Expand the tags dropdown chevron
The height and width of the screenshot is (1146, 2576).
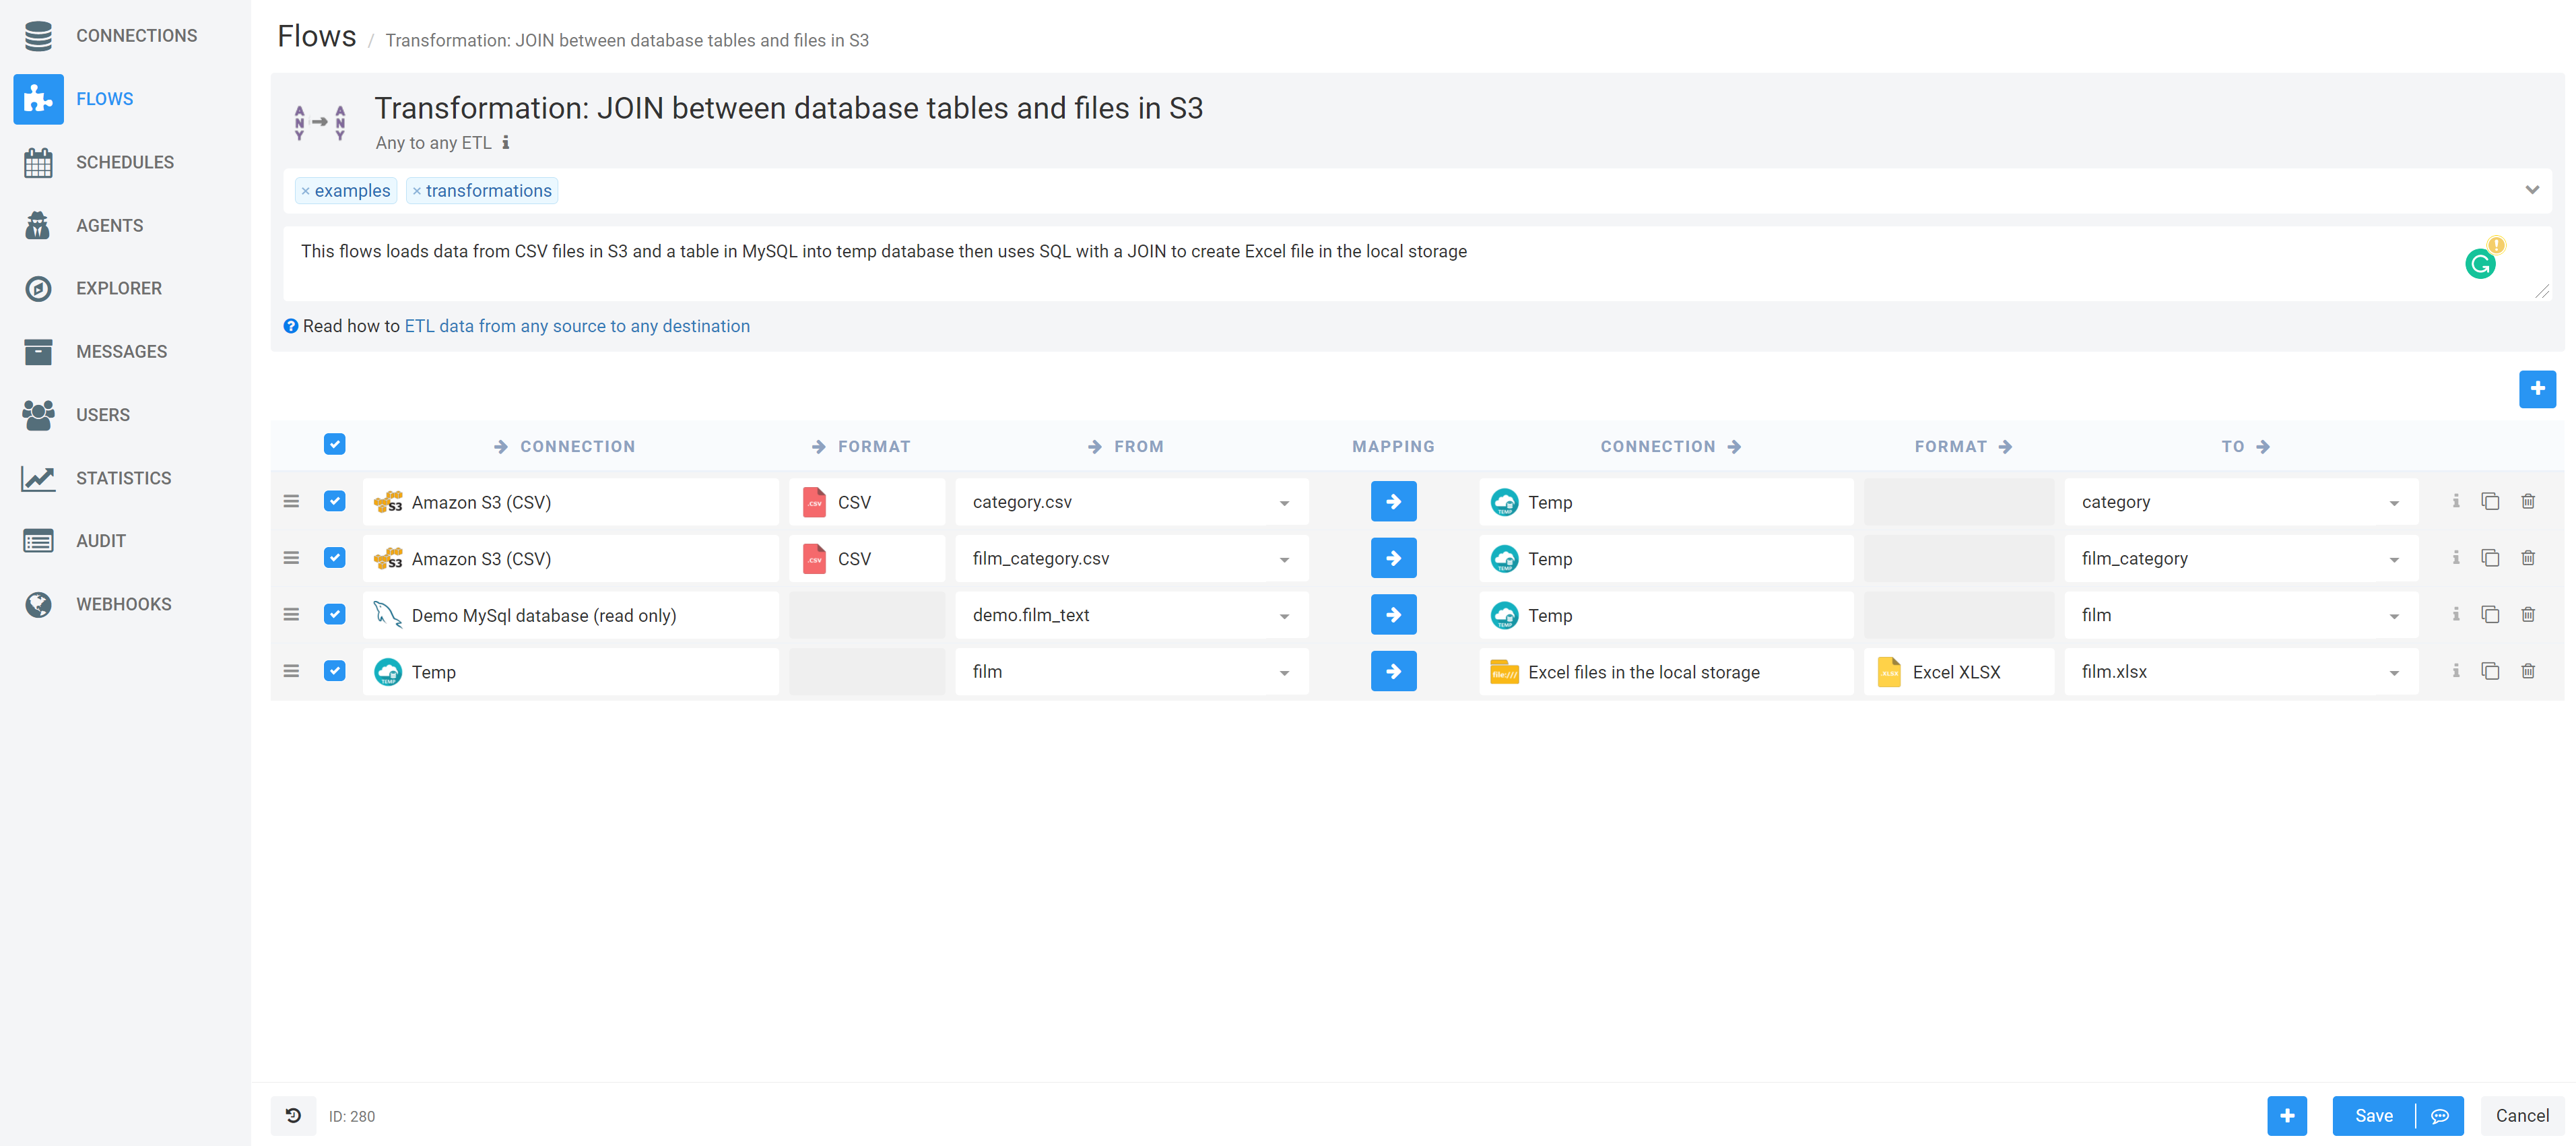[x=2532, y=190]
